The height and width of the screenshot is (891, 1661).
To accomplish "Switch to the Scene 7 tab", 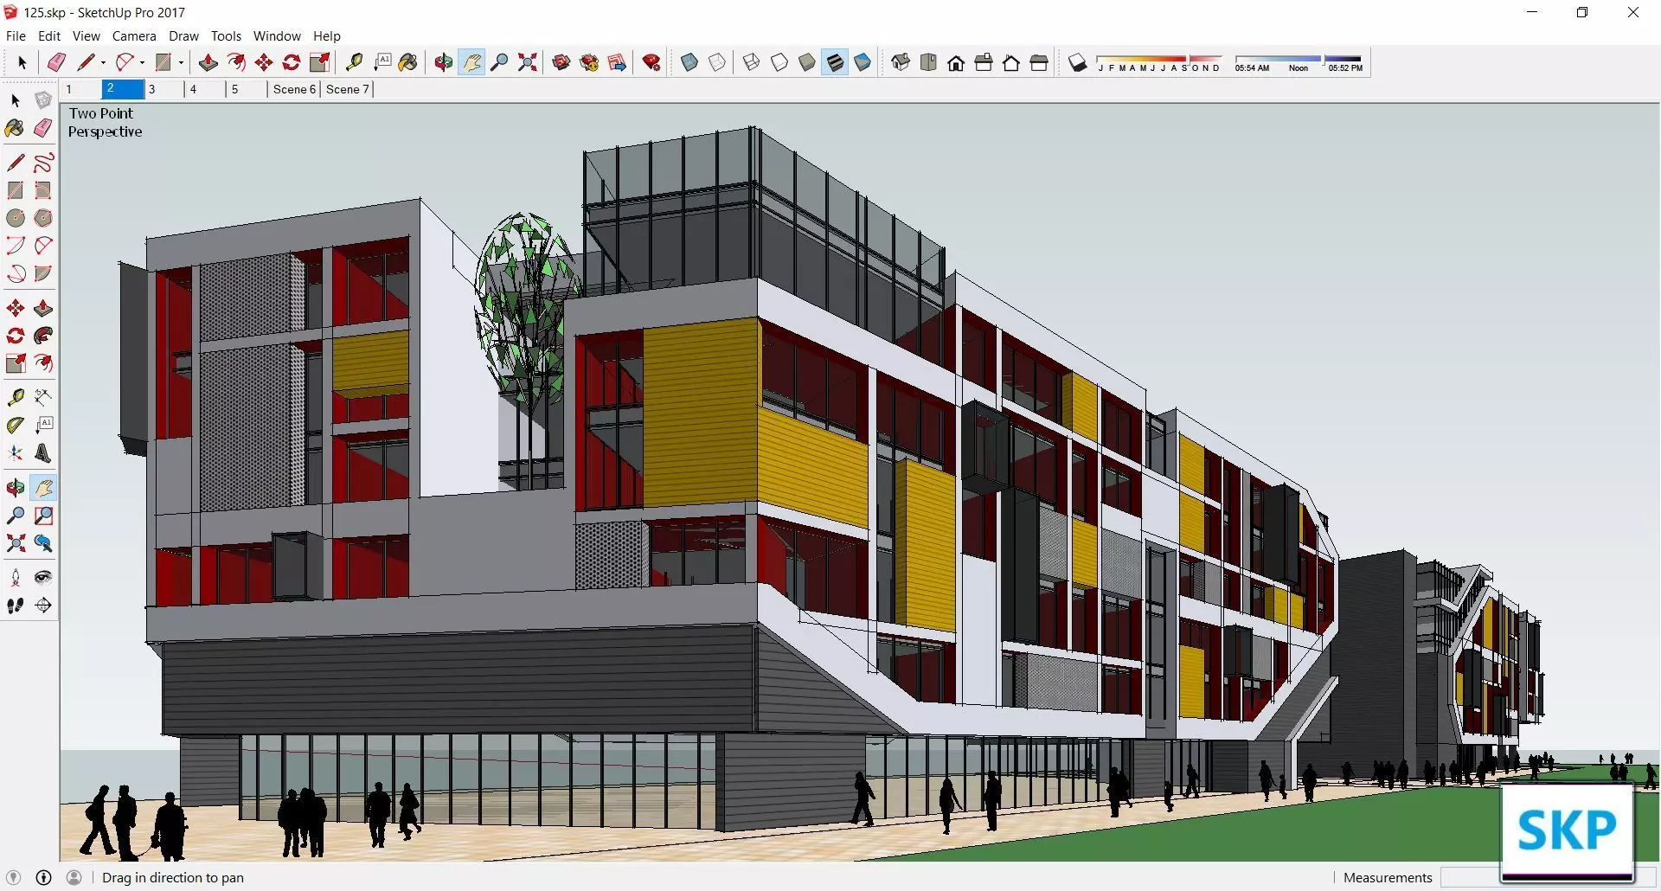I will point(347,89).
